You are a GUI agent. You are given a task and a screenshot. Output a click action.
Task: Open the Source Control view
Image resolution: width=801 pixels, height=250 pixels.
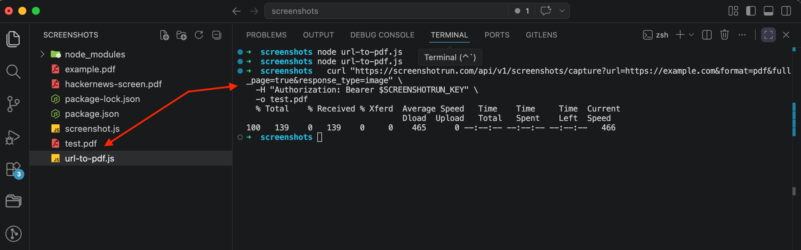click(x=13, y=104)
